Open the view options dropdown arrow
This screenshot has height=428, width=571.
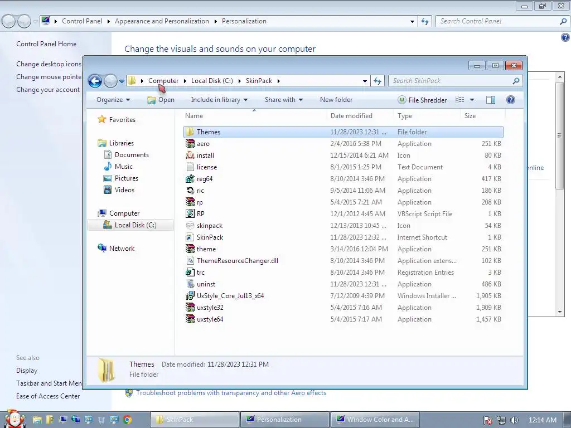pyautogui.click(x=472, y=100)
